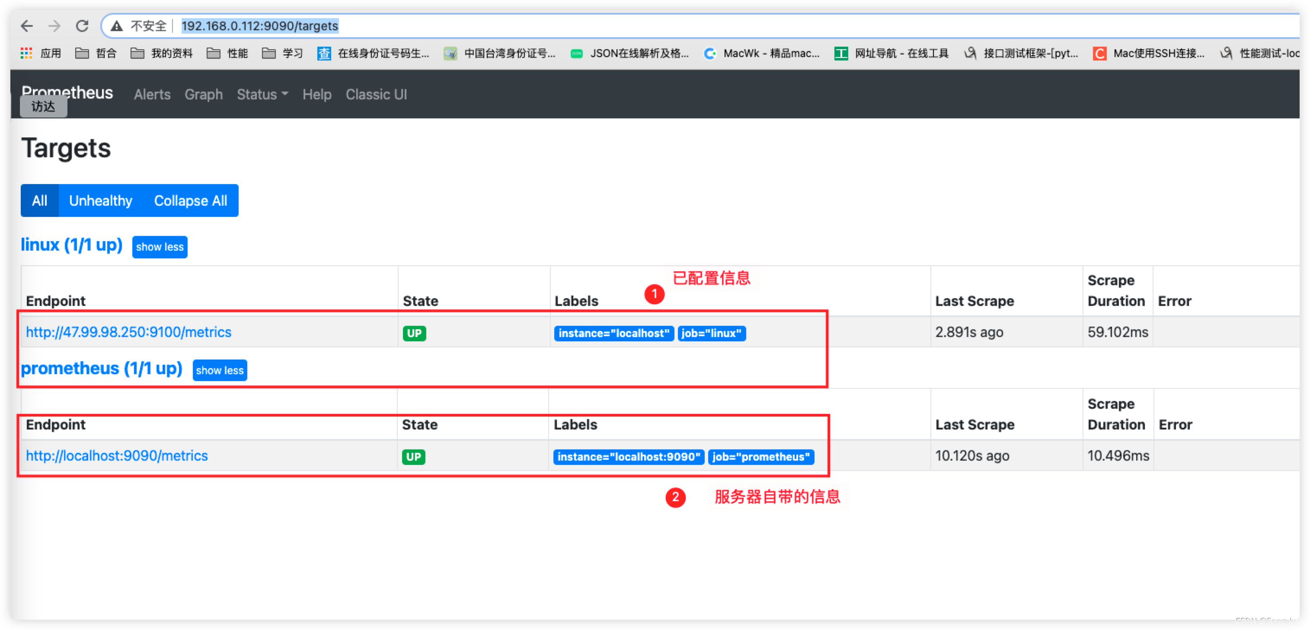Viewport: 1310px width, 630px height.
Task: Click the browser forward arrow
Action: point(54,26)
